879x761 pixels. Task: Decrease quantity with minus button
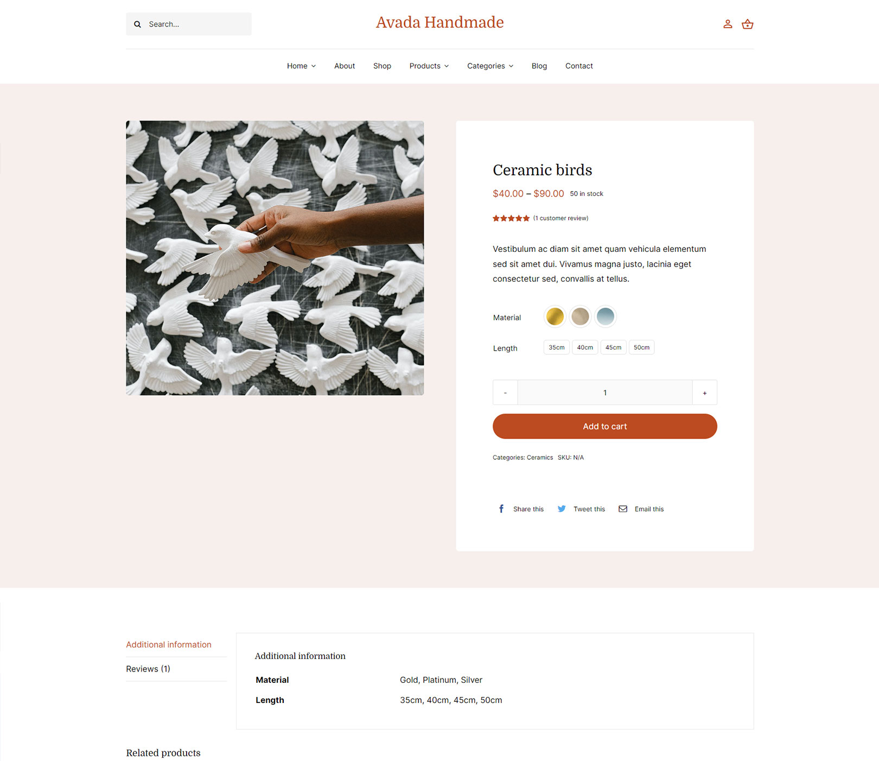505,392
